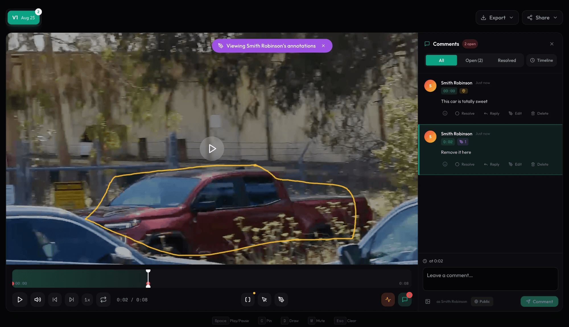Resolve the 'Remove it here' comment

465,164
